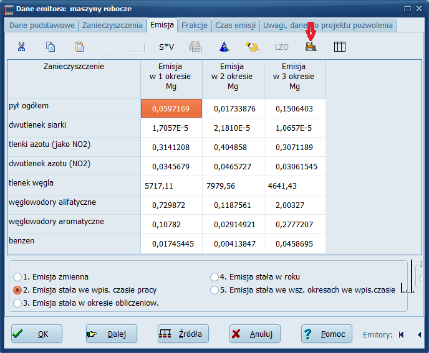Open the Dane podstawowe tab
The image size is (429, 353).
pos(42,26)
